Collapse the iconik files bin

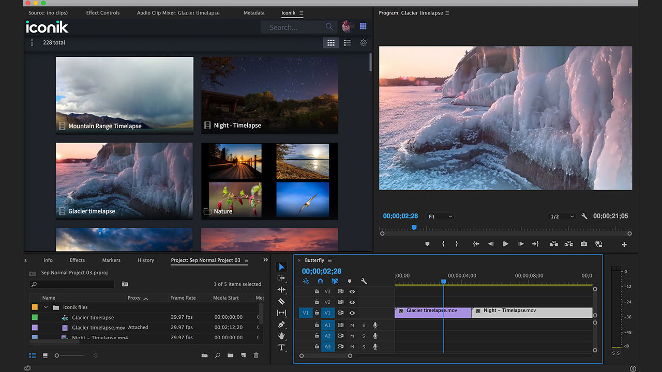pyautogui.click(x=46, y=307)
